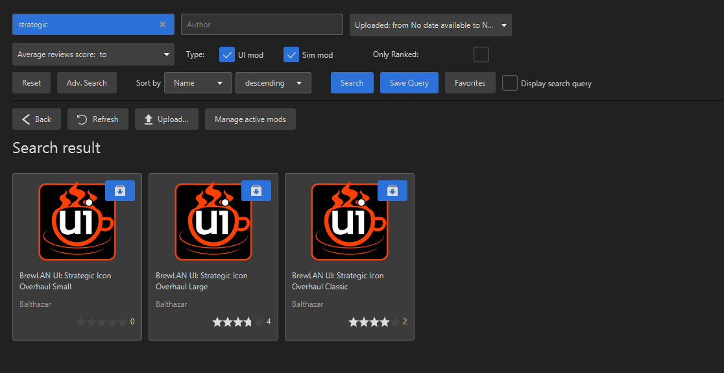Open the Overhaul Small mod thumbnail
Viewport: 724px width, 373px height.
77,221
